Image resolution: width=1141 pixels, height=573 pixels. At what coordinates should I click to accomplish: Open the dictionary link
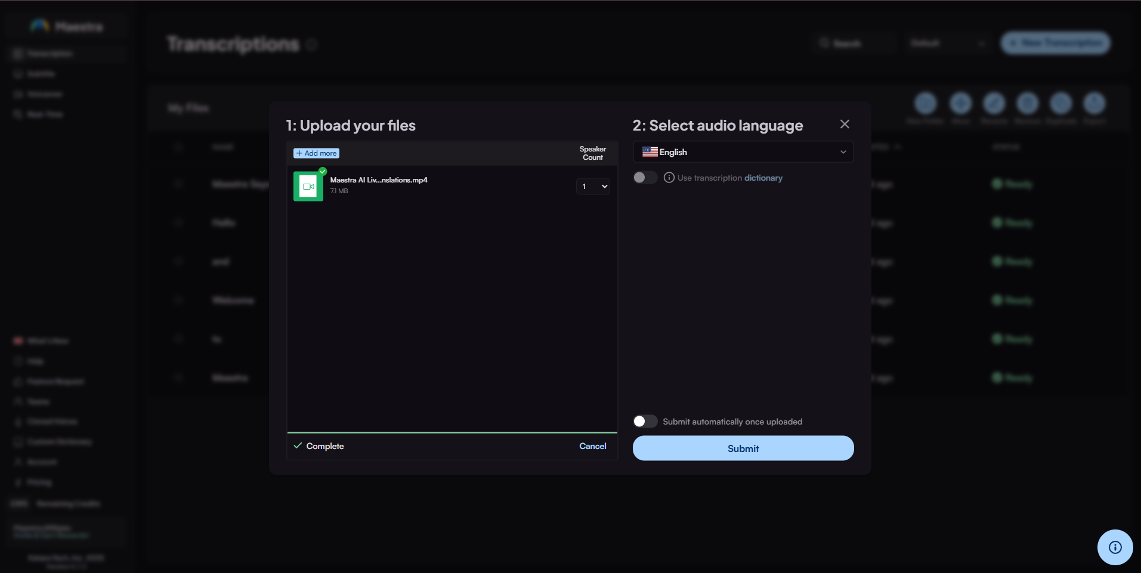[x=763, y=178]
